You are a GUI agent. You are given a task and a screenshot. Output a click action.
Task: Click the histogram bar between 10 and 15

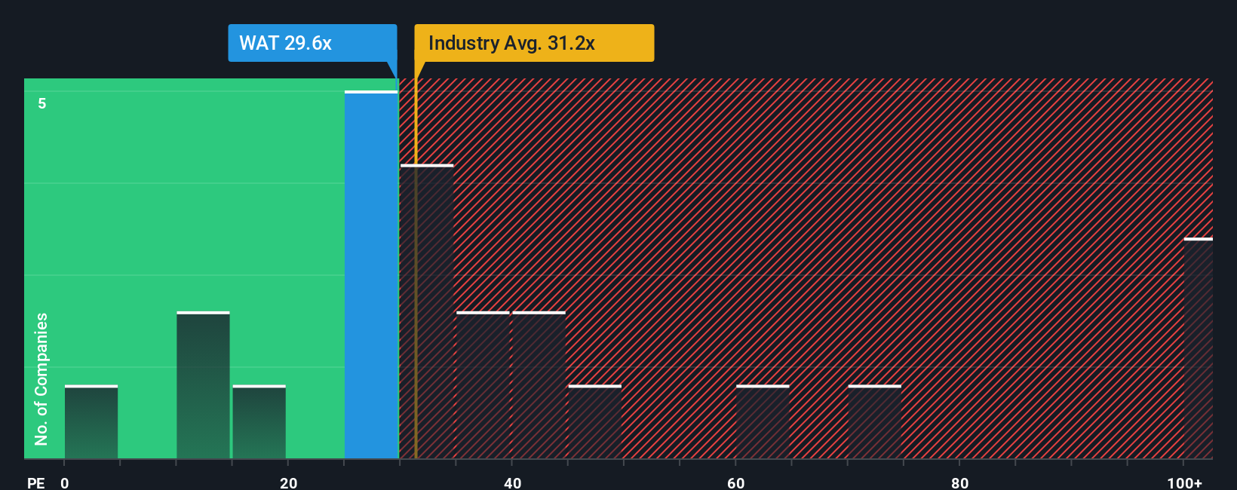(x=203, y=385)
